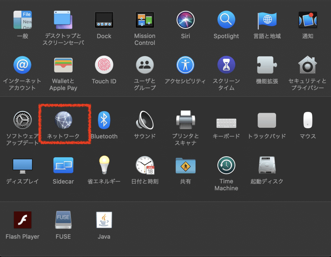
Task: Open ネットワーク globe preference pane
Action: tap(63, 120)
